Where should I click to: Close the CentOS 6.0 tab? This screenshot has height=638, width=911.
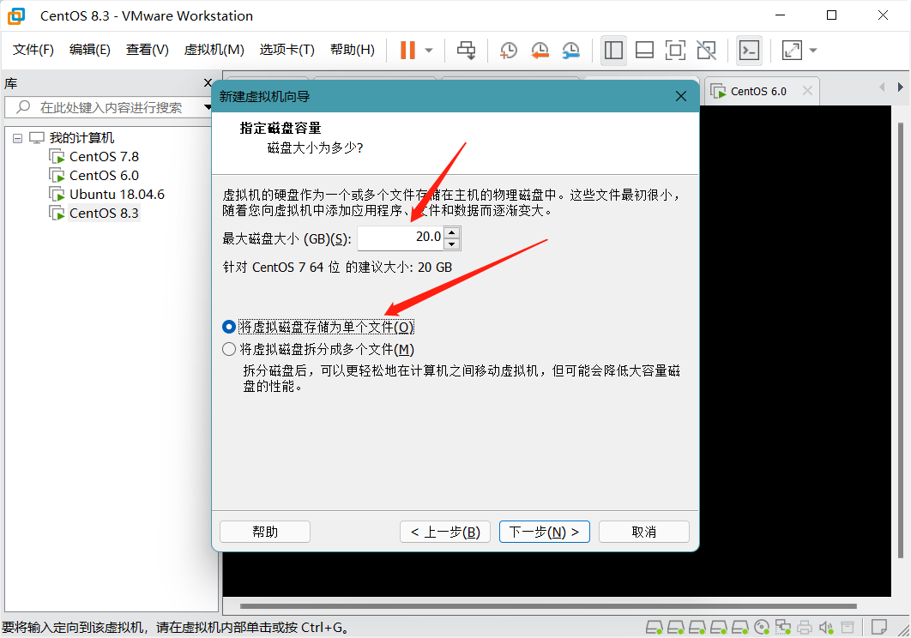click(x=807, y=91)
